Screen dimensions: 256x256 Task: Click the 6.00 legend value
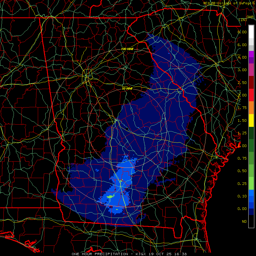[x=242, y=45]
